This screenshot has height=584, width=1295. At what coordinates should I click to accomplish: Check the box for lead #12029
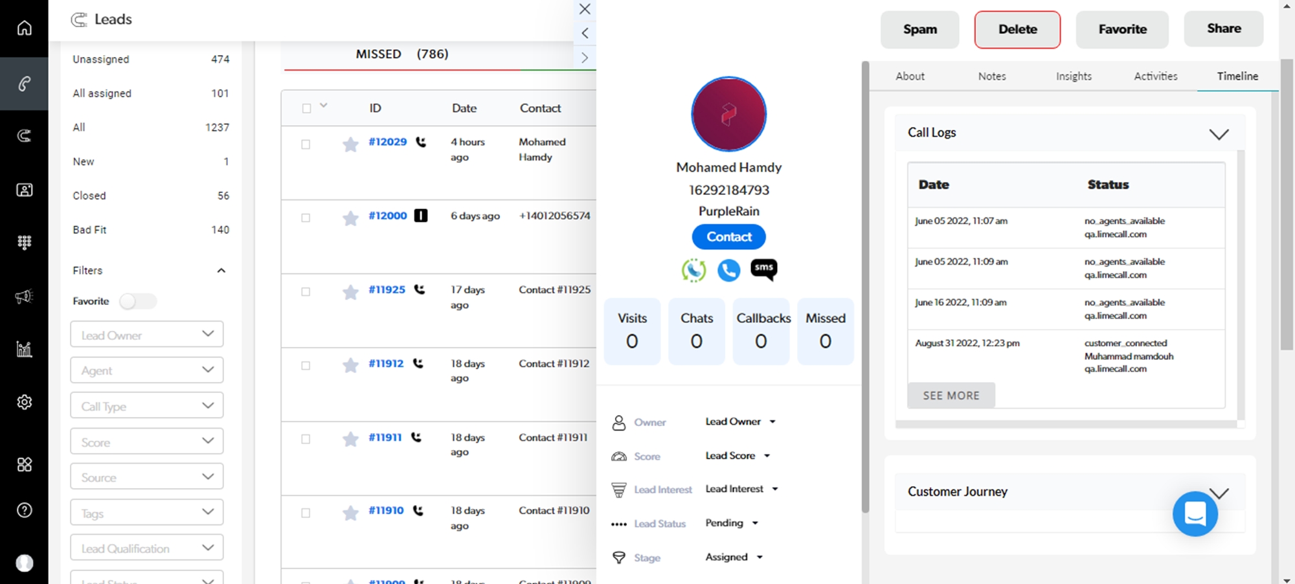[306, 144]
